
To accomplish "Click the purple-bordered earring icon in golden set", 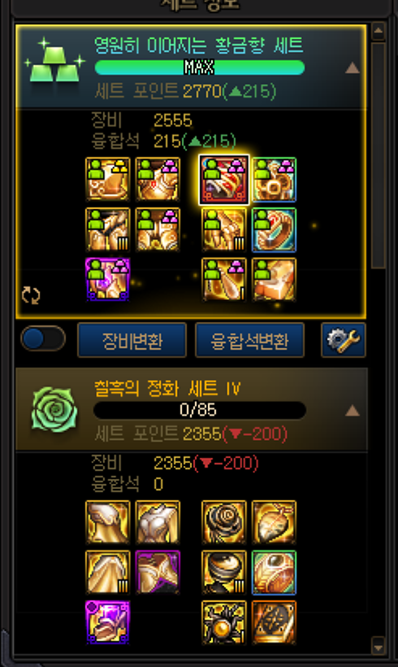I will [107, 280].
